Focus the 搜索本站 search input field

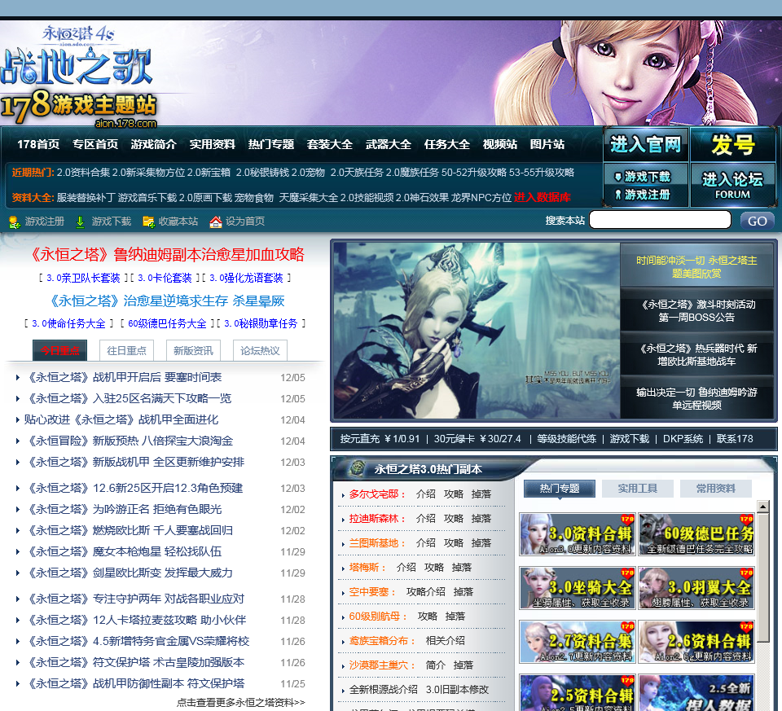point(660,220)
